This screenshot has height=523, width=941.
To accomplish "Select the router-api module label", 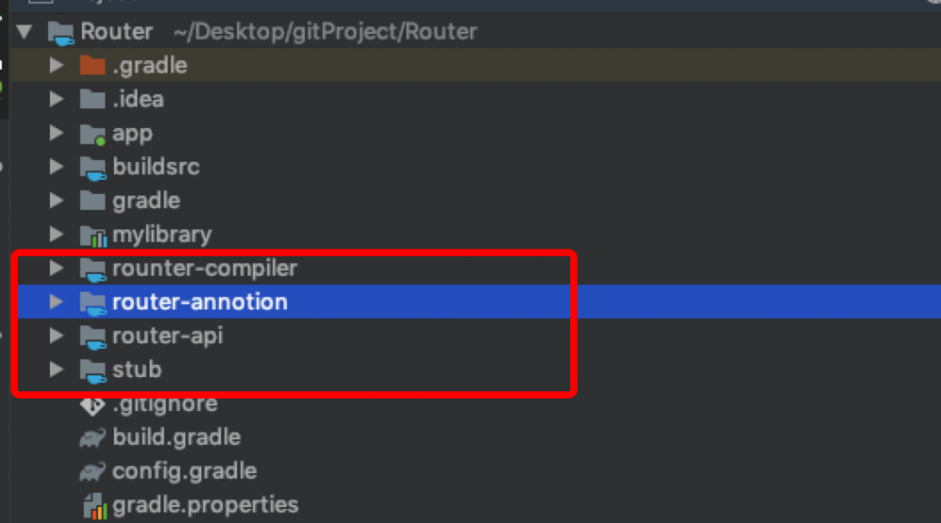I will coord(167,336).
